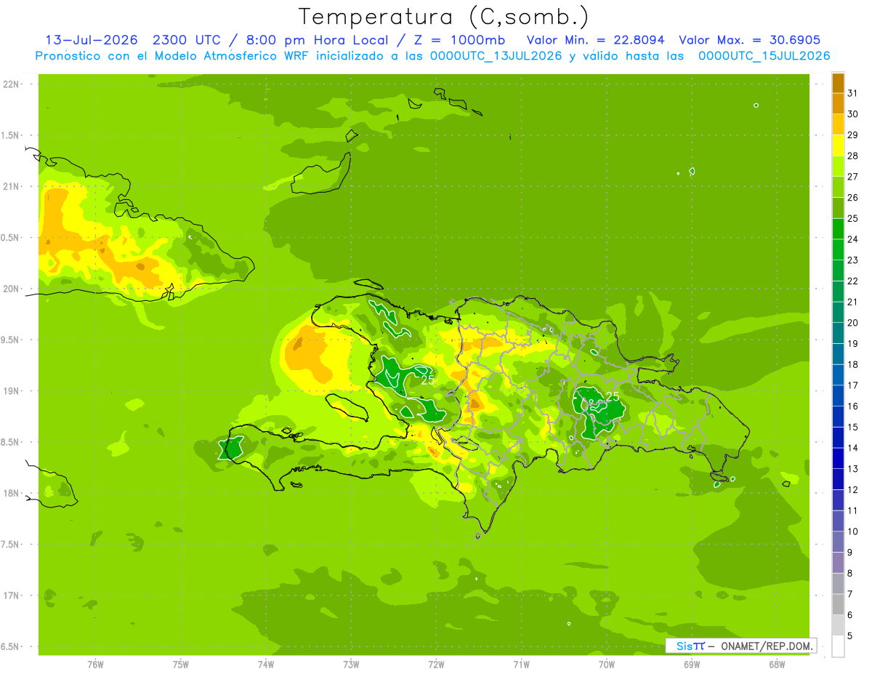The image size is (872, 674).
Task: Click green legend swatch between 24 and 25
Action: (x=838, y=229)
